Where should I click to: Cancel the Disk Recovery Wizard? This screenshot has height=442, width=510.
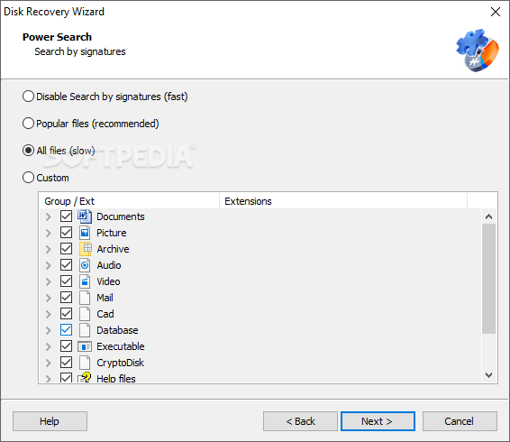[460, 421]
